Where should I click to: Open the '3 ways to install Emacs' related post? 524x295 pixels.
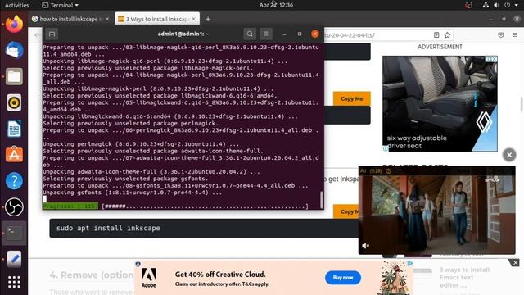click(x=464, y=277)
